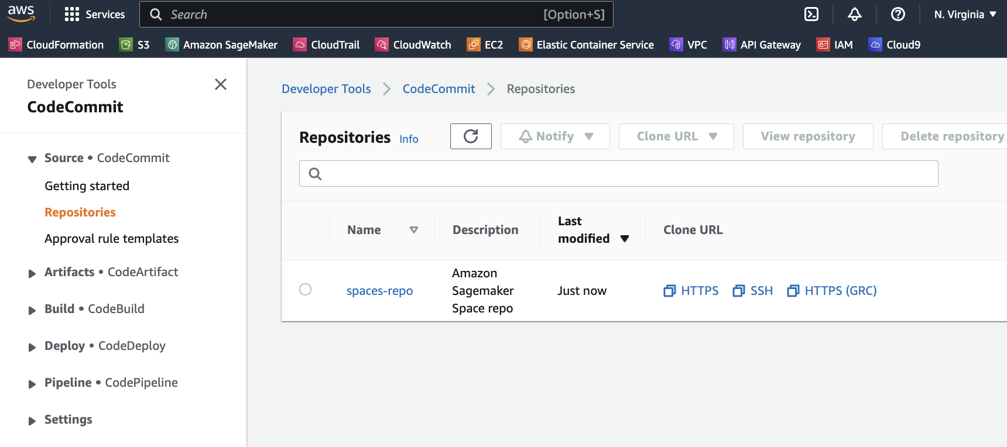Image resolution: width=1007 pixels, height=447 pixels.
Task: Refresh the repositories list
Action: (x=471, y=136)
